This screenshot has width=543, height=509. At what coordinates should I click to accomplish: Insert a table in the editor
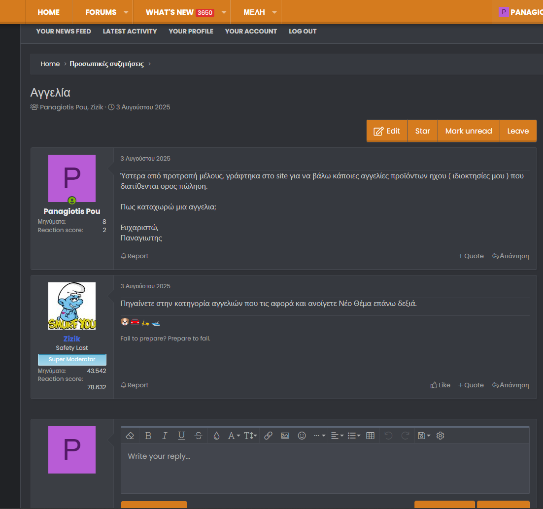pyautogui.click(x=371, y=436)
